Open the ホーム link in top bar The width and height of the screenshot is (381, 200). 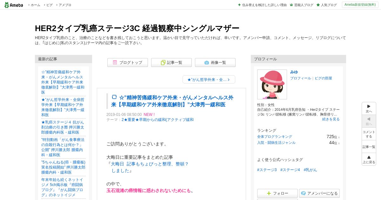(x=35, y=5)
